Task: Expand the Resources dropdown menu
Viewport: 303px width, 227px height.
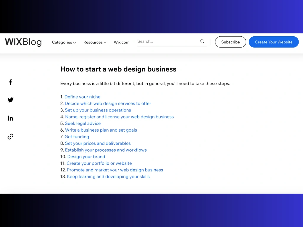Action: (x=95, y=42)
